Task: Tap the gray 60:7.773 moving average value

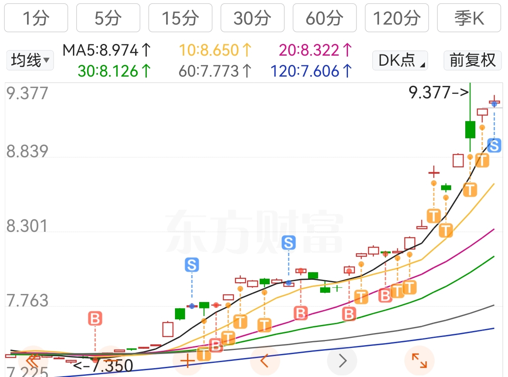Action: [215, 71]
